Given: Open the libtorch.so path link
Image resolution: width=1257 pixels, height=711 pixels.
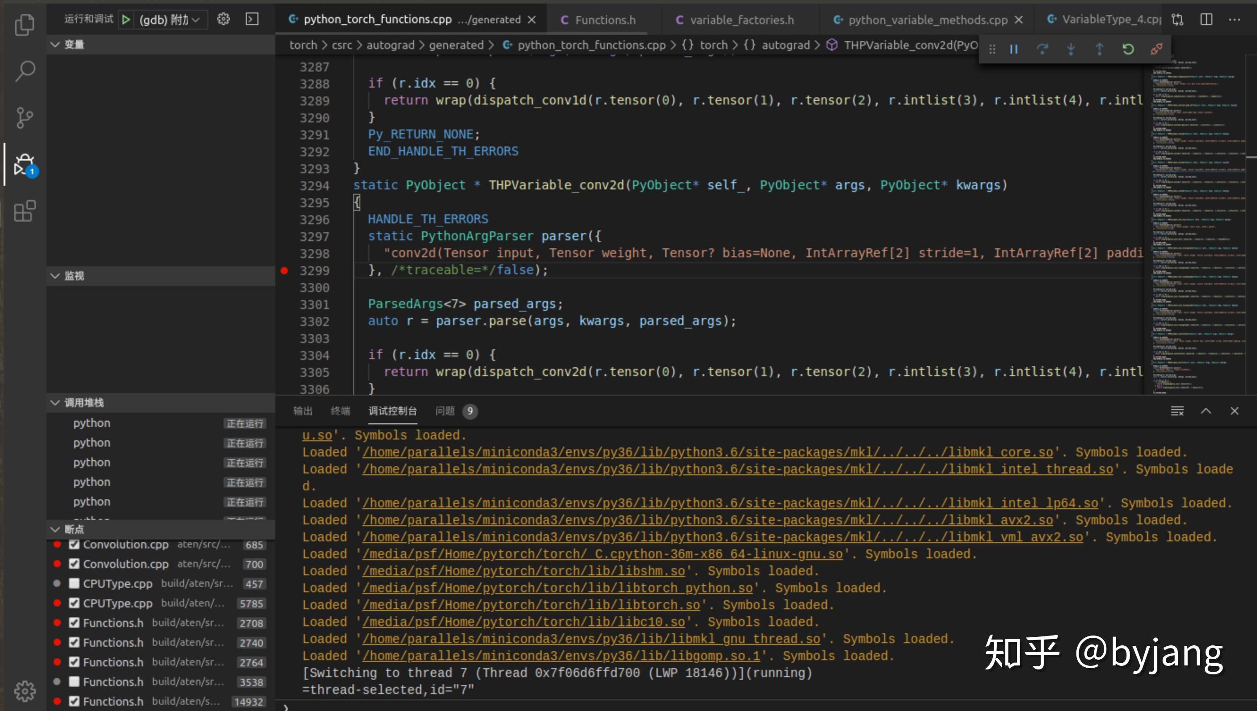Looking at the screenshot, I should point(531,605).
